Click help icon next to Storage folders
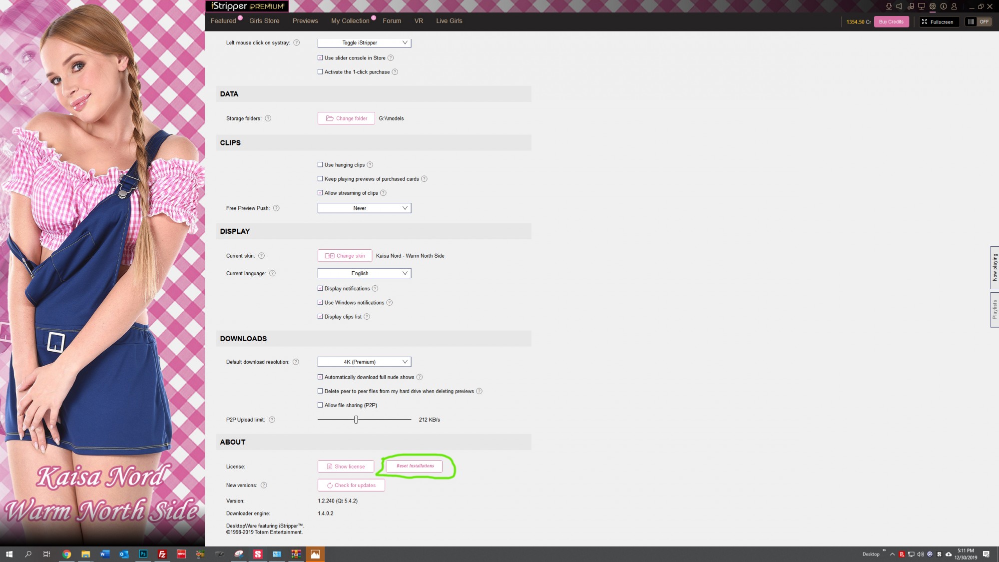The width and height of the screenshot is (999, 562). tap(268, 118)
